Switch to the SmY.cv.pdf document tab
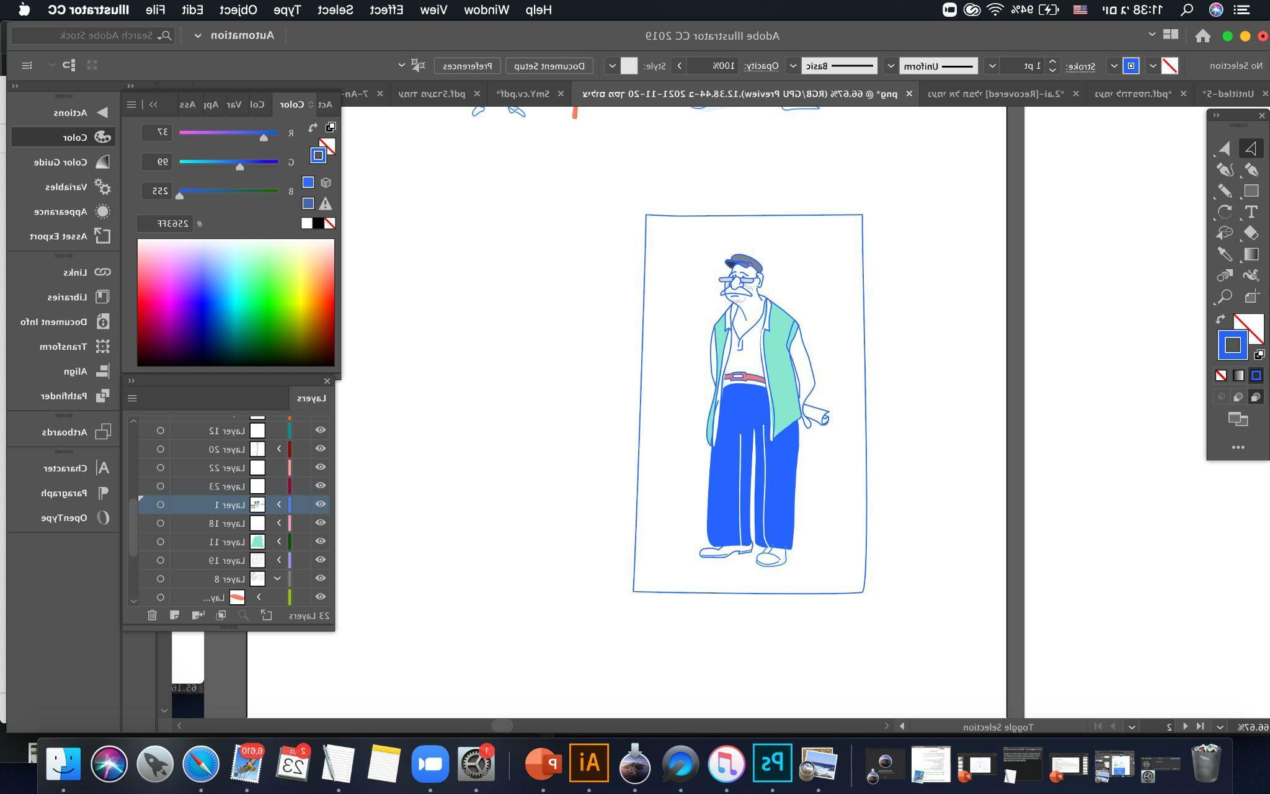 click(x=523, y=94)
